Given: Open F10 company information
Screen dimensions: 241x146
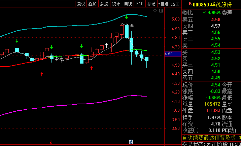Looking at the screenshot, I should [140, 4].
